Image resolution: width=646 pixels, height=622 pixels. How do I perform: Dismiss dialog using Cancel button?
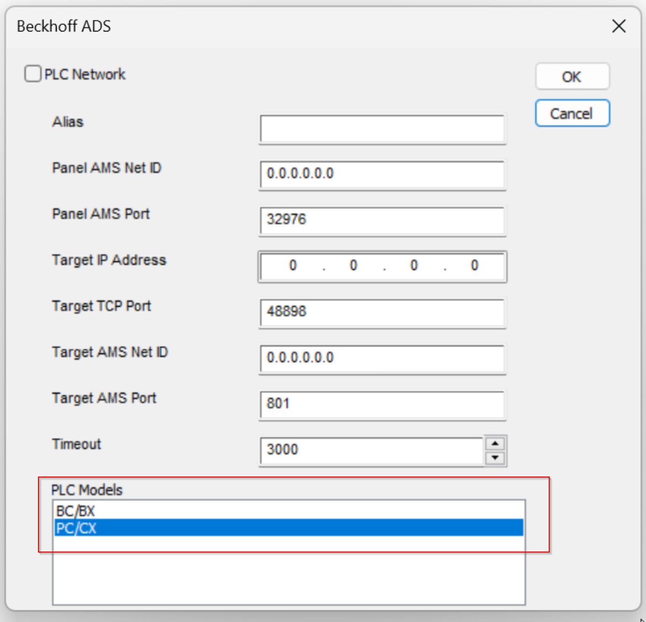pos(572,114)
